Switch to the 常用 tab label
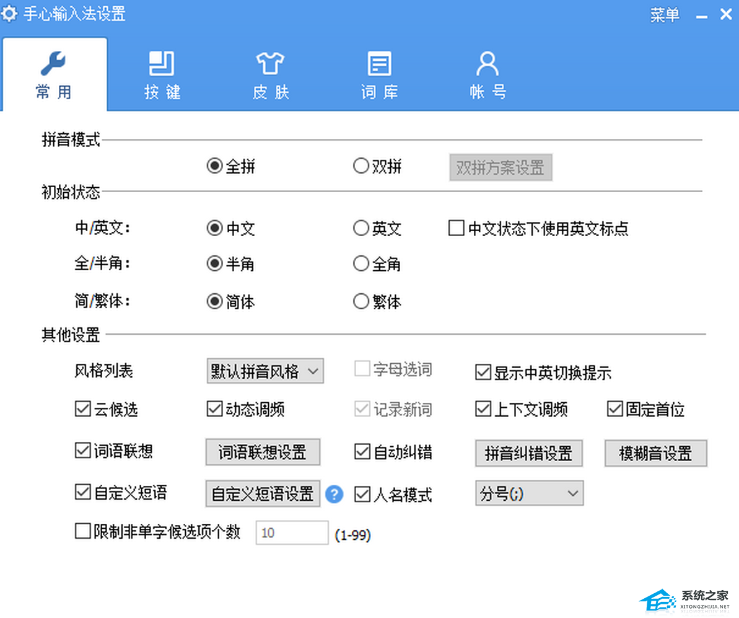 (53, 92)
